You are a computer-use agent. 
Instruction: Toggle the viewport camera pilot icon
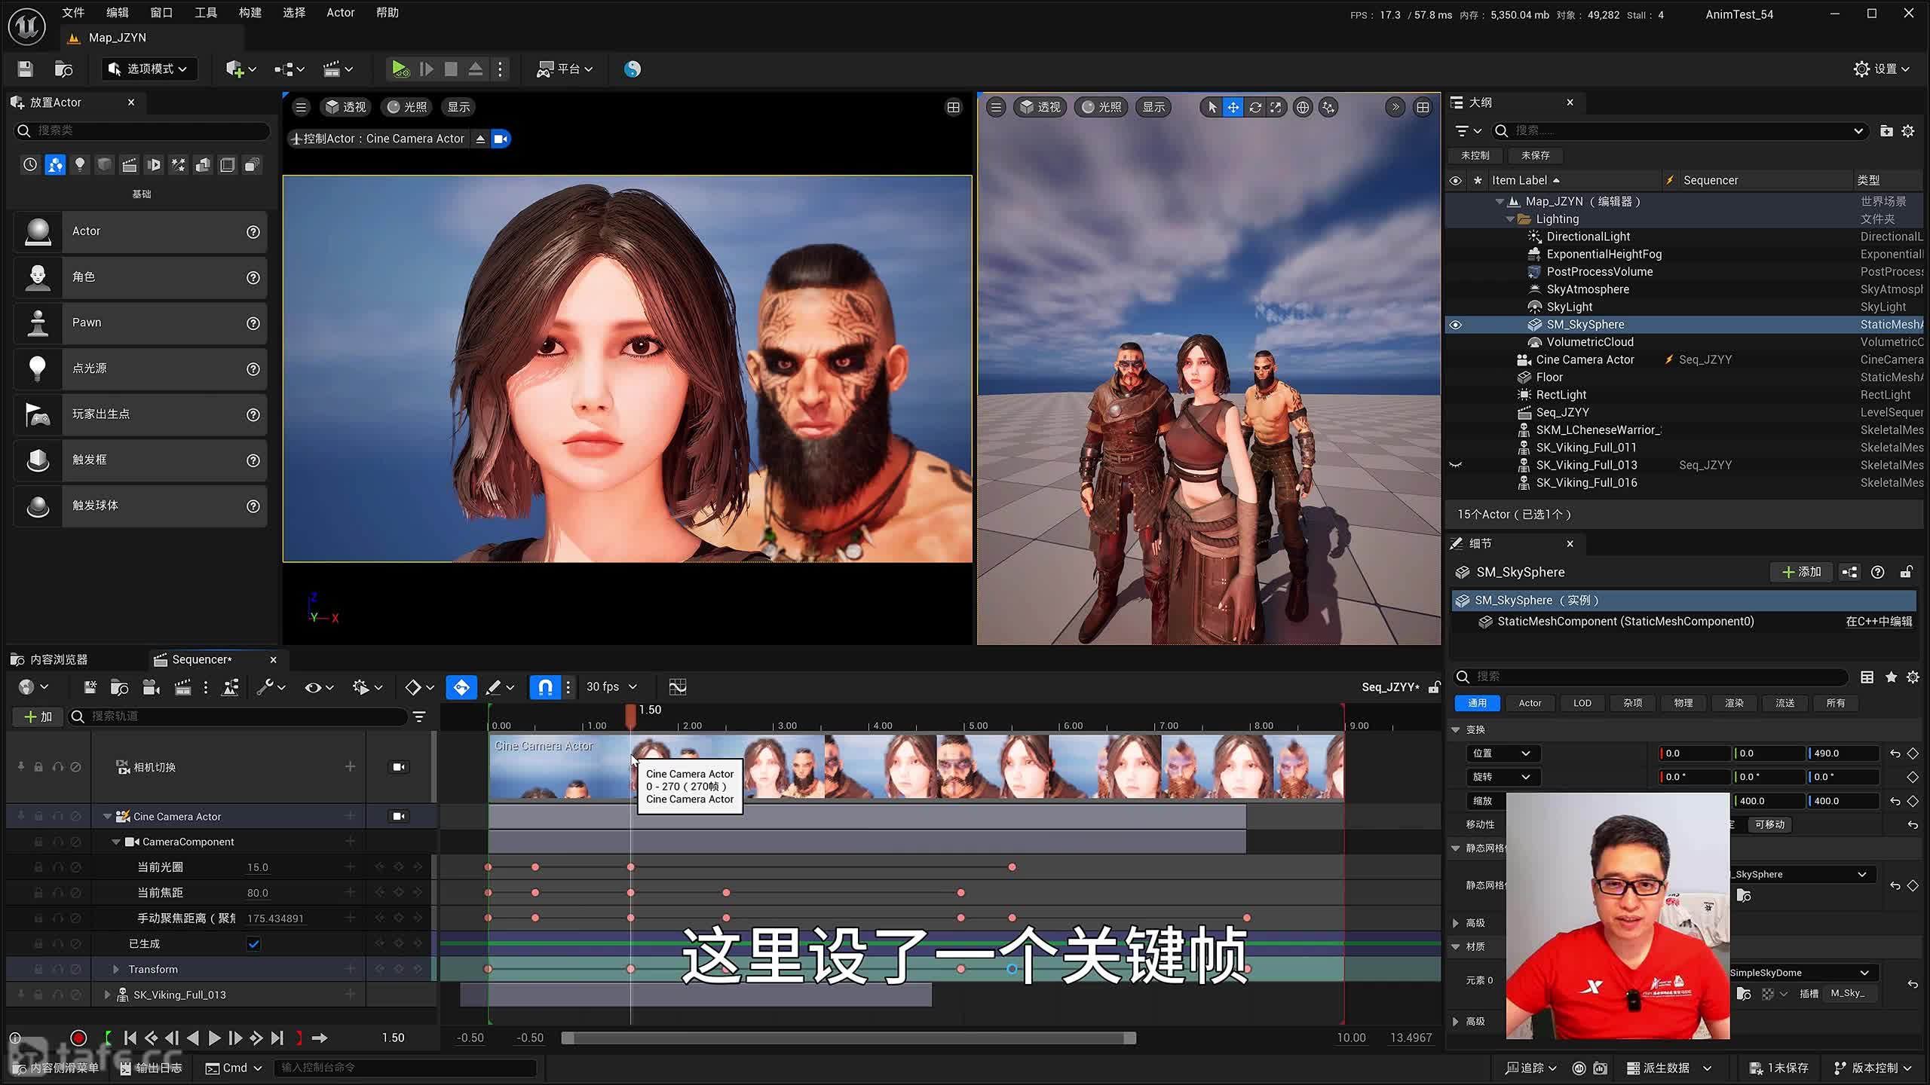point(501,139)
